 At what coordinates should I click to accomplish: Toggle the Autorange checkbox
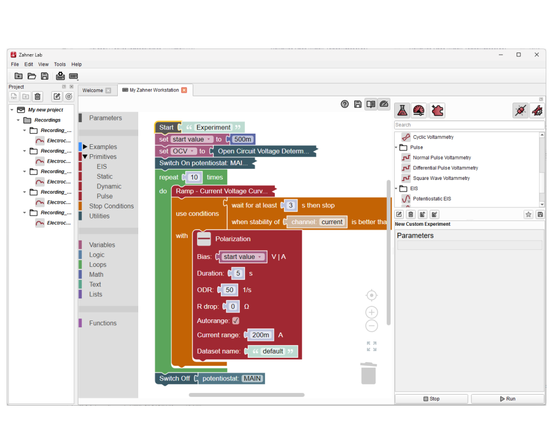(x=235, y=320)
